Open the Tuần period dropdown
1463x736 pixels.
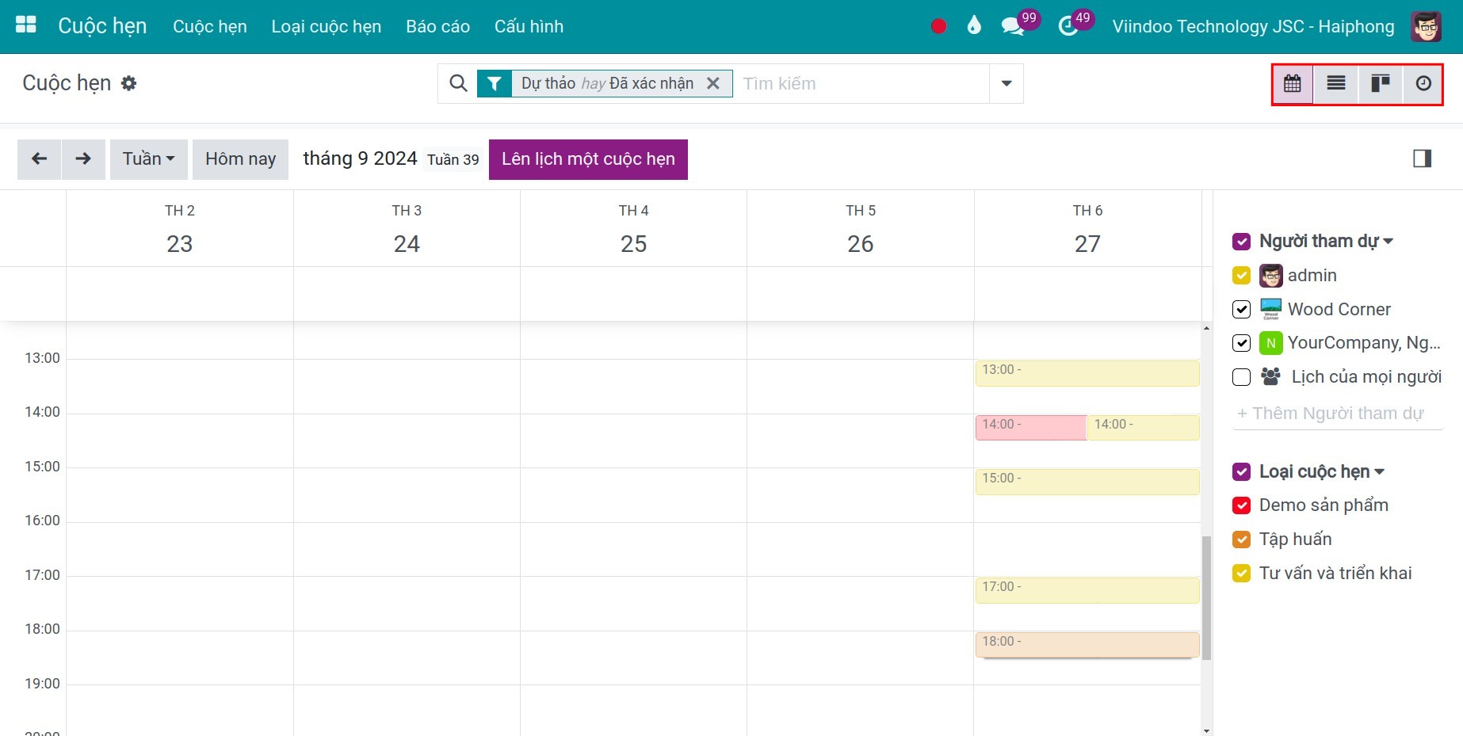point(149,159)
